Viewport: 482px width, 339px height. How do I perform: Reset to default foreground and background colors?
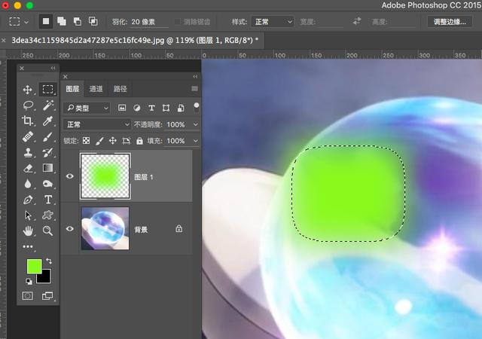pyautogui.click(x=29, y=281)
